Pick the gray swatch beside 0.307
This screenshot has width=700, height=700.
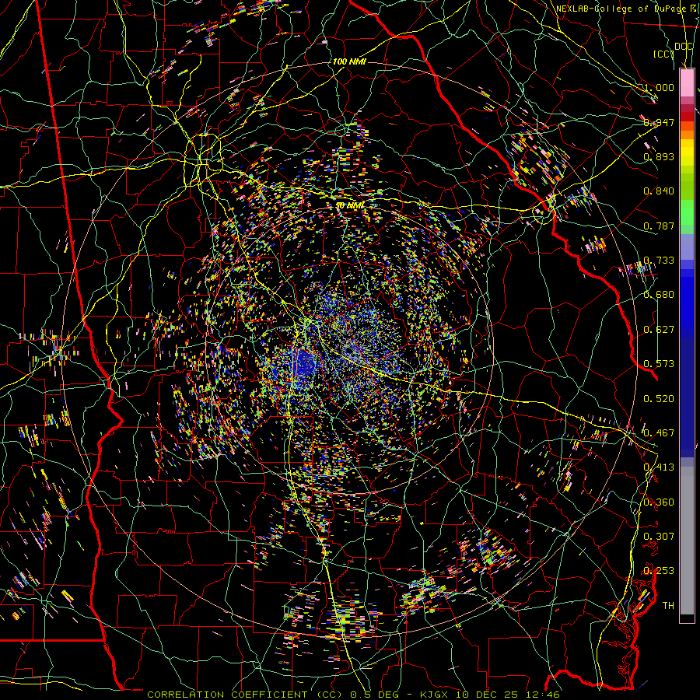[687, 541]
